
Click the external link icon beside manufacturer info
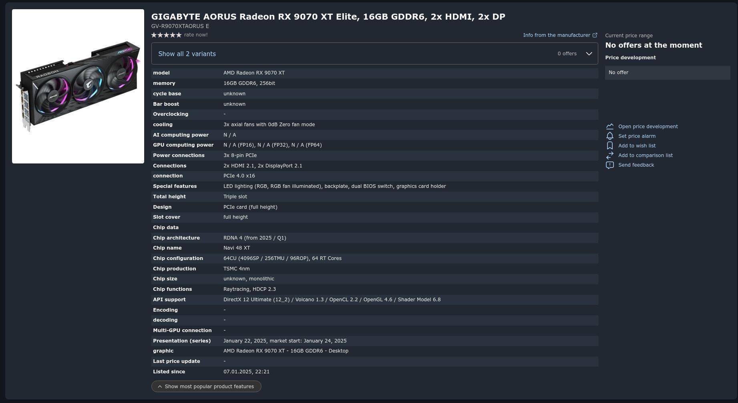[595, 35]
